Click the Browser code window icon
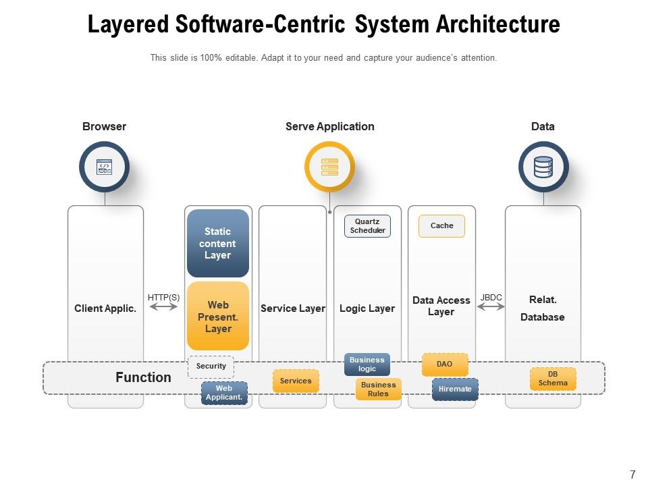Viewport: 648px width, 486px height. (104, 167)
